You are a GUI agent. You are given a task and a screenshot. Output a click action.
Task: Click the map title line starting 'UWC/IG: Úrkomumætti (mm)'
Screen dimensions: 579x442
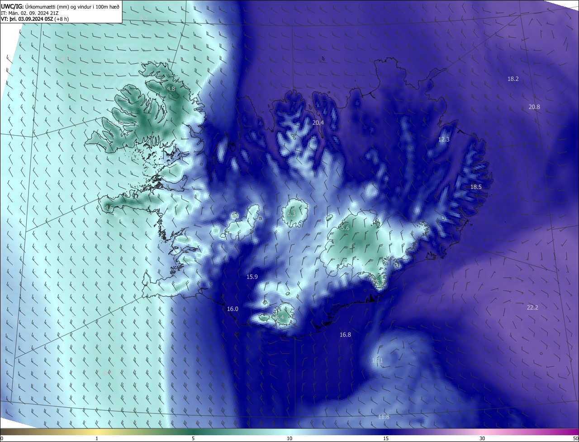[61, 6]
